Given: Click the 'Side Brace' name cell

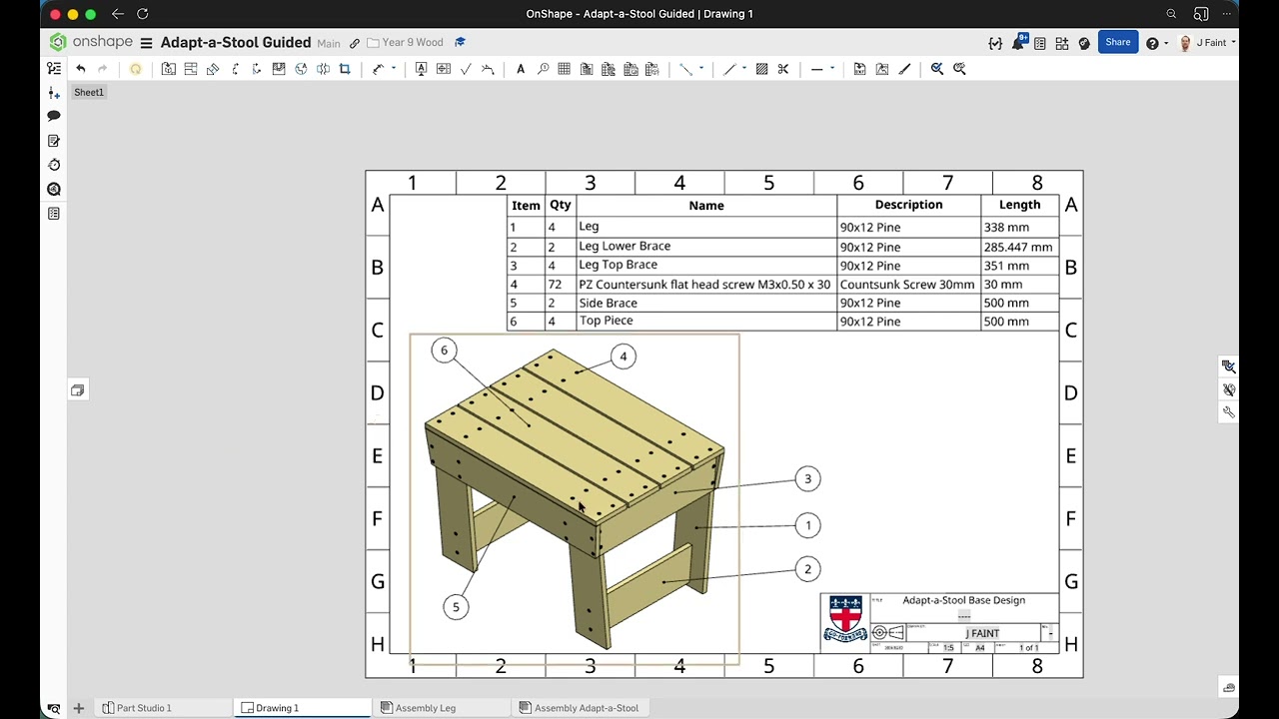Looking at the screenshot, I should (705, 303).
